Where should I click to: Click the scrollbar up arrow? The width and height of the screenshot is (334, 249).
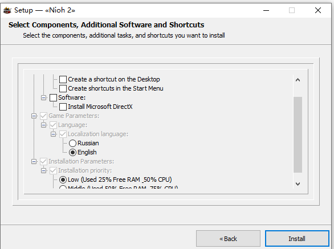click(x=298, y=80)
